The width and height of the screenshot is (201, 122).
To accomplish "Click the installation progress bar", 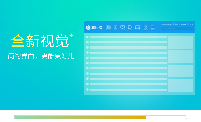I will (100, 117).
